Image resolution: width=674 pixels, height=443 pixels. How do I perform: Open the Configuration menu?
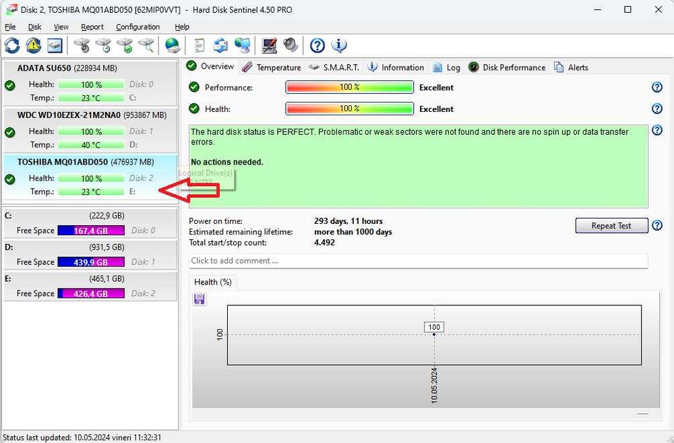point(138,27)
